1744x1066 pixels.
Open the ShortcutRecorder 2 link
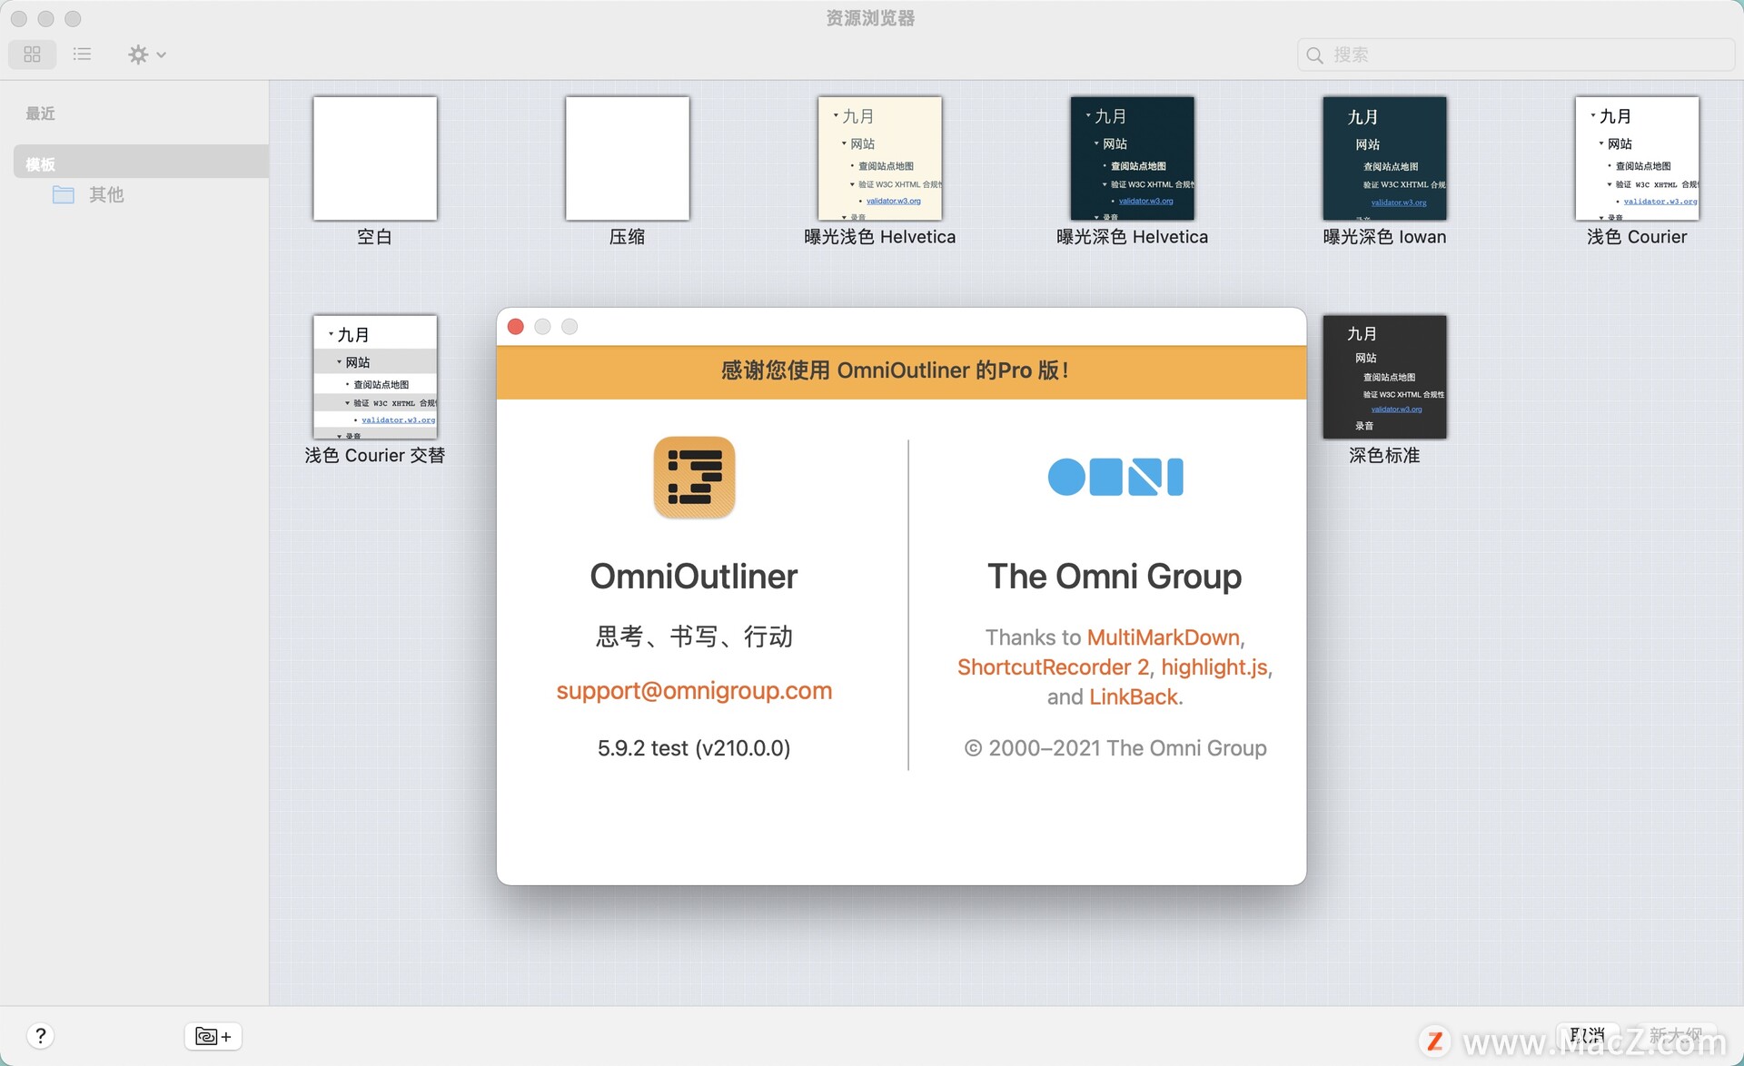1054,667
